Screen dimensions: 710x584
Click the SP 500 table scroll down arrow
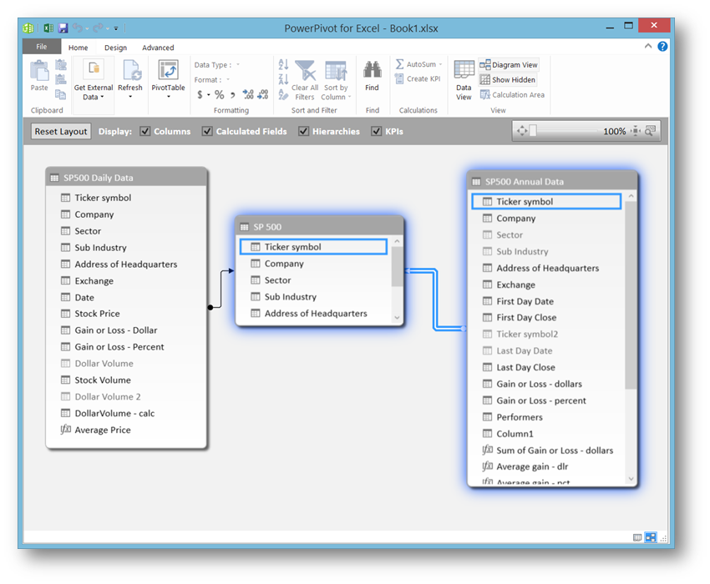[397, 318]
